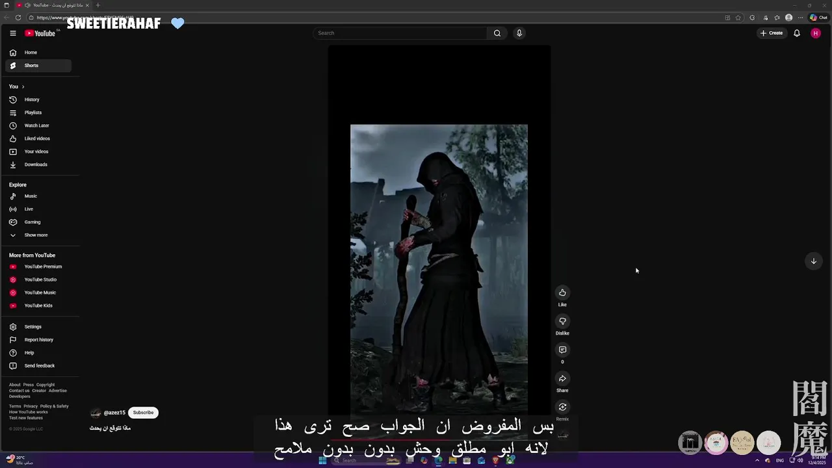Image resolution: width=832 pixels, height=468 pixels.
Task: Open YouTube Premium
Action: click(38, 266)
